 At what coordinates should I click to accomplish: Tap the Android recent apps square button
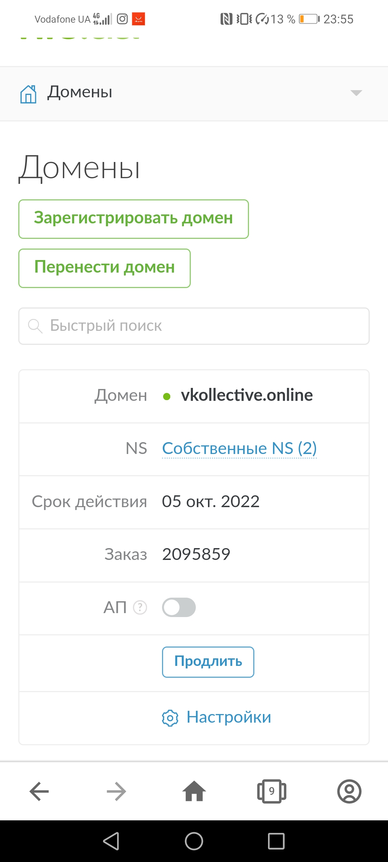click(x=276, y=841)
